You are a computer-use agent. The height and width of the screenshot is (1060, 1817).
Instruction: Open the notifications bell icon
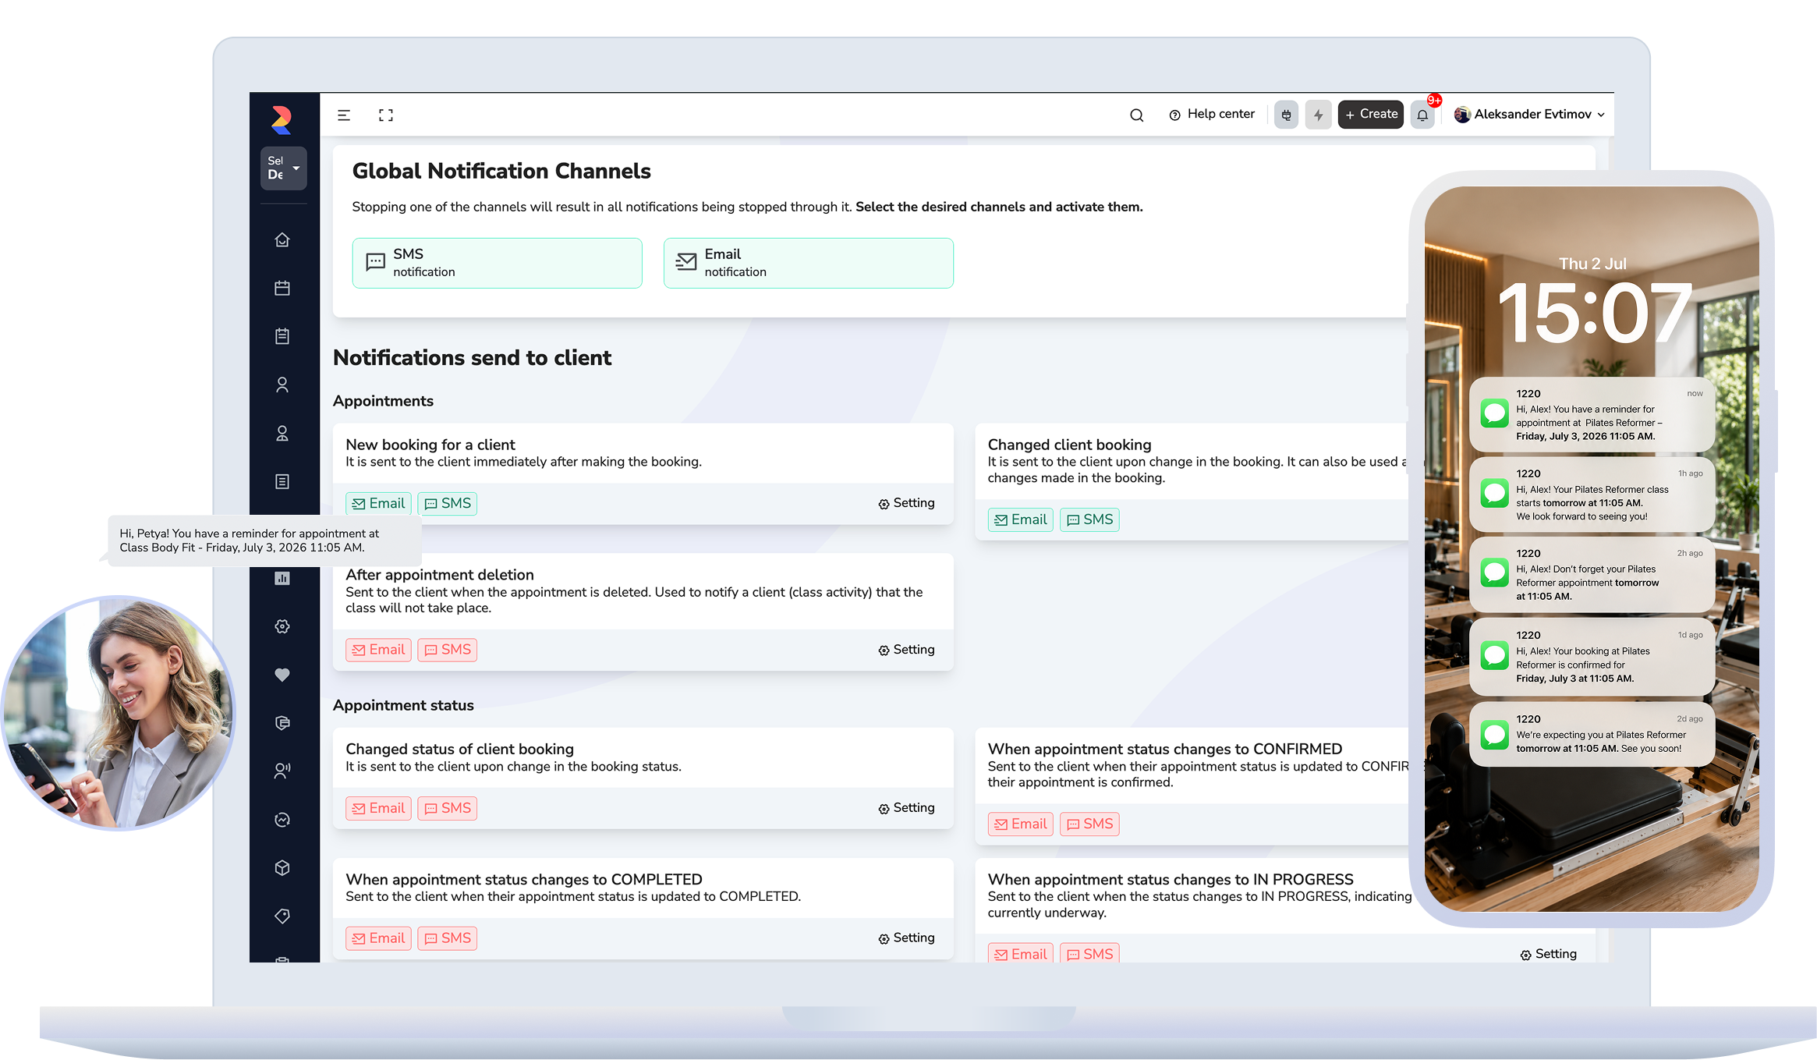tap(1422, 115)
